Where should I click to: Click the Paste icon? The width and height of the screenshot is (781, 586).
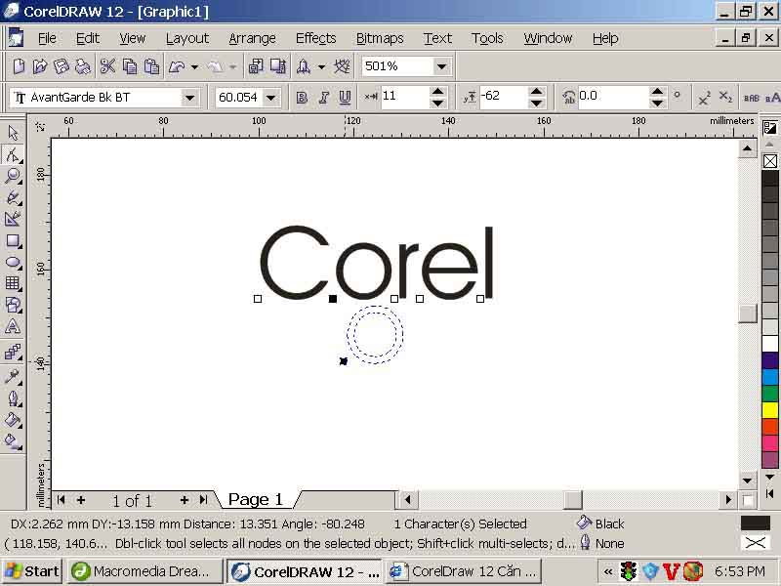point(151,66)
